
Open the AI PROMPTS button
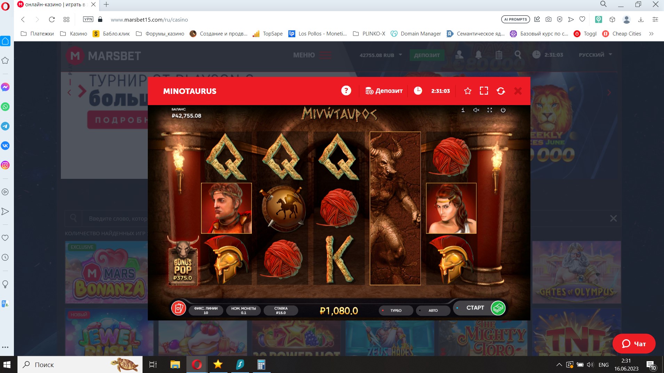[x=515, y=19]
